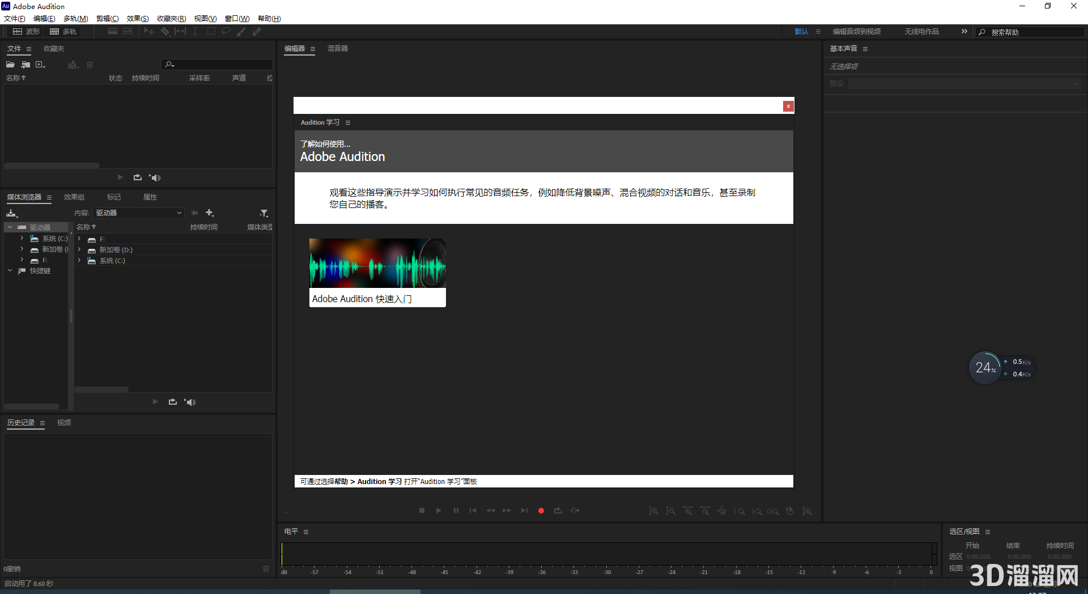This screenshot has width=1088, height=594.
Task: Open the Adobe Audition 快速入门 tutorial
Action: pos(377,273)
